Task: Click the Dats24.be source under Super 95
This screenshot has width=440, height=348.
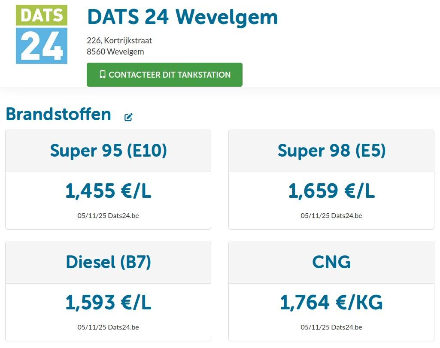Action: click(124, 216)
